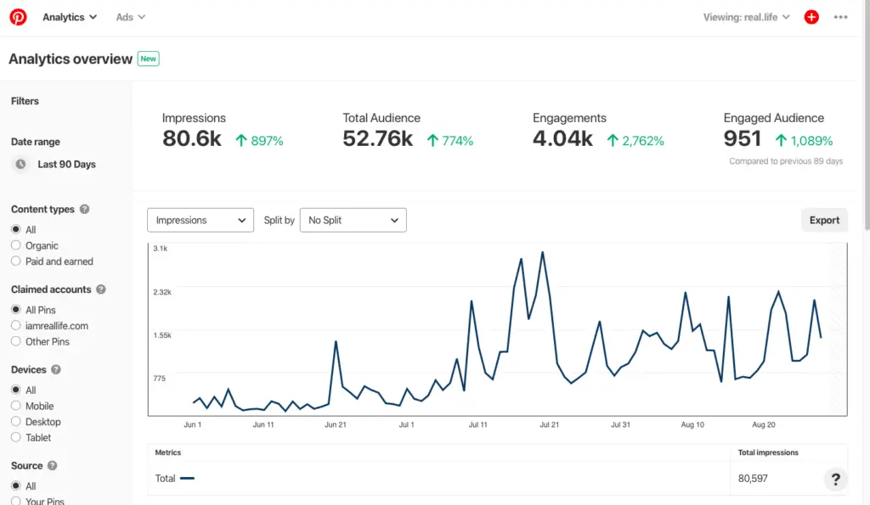Select the All devices radio button
This screenshot has height=505, width=870.
(15, 390)
